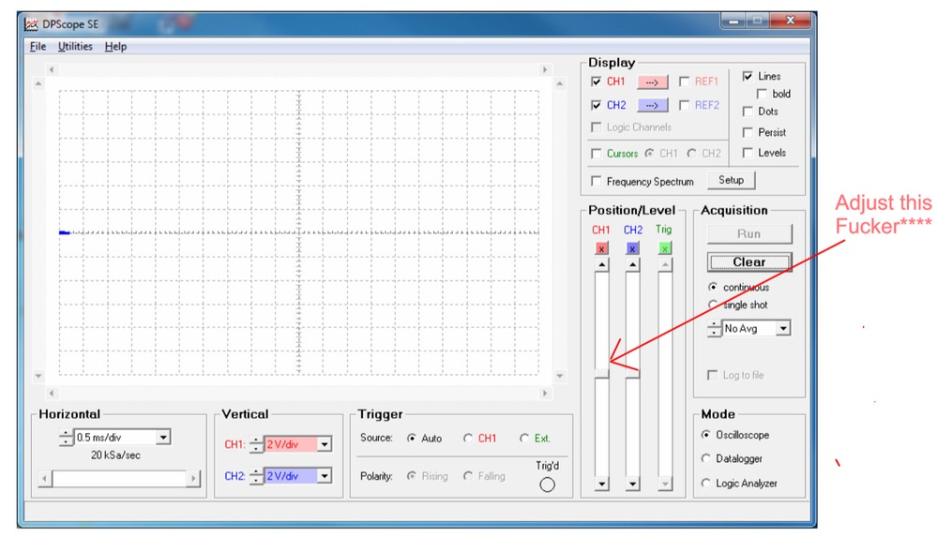Click the red CH1 position reset X
This screenshot has width=938, height=537.
[x=601, y=248]
